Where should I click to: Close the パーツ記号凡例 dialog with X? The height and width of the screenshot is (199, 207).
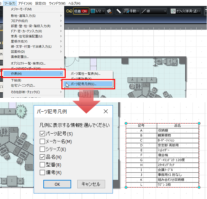pos(105,112)
